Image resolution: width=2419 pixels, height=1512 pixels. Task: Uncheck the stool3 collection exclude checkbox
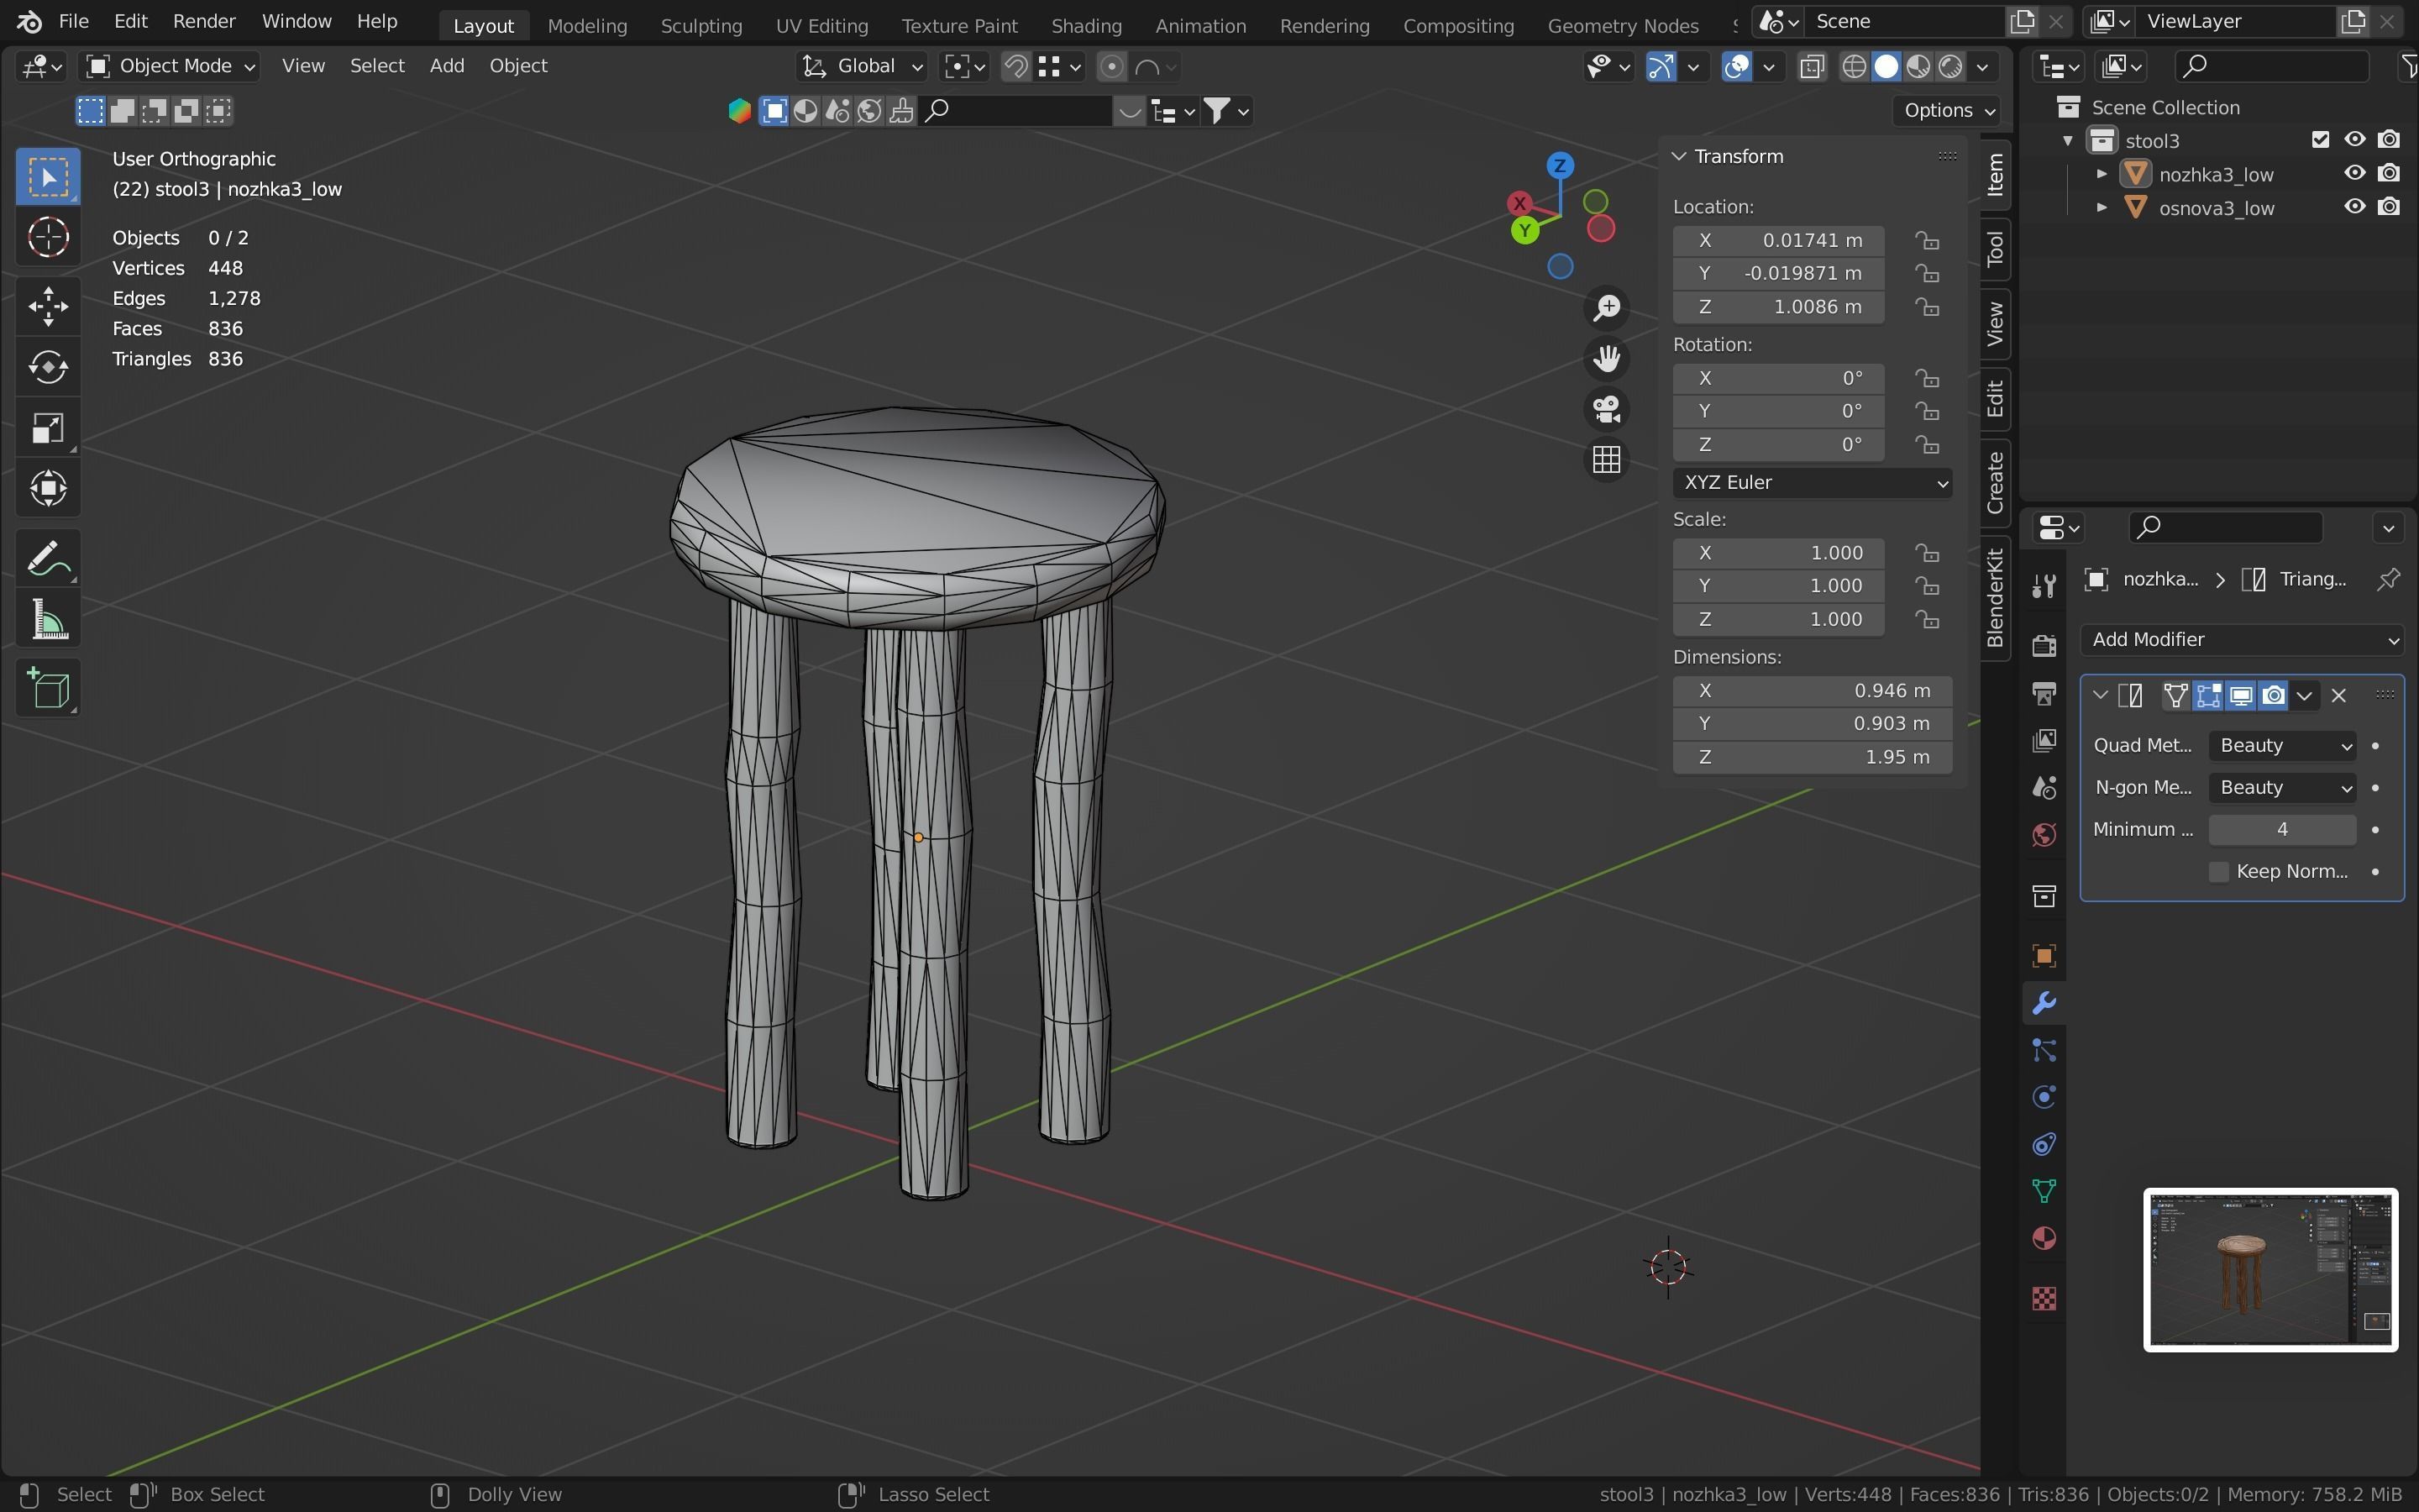[x=2321, y=139]
